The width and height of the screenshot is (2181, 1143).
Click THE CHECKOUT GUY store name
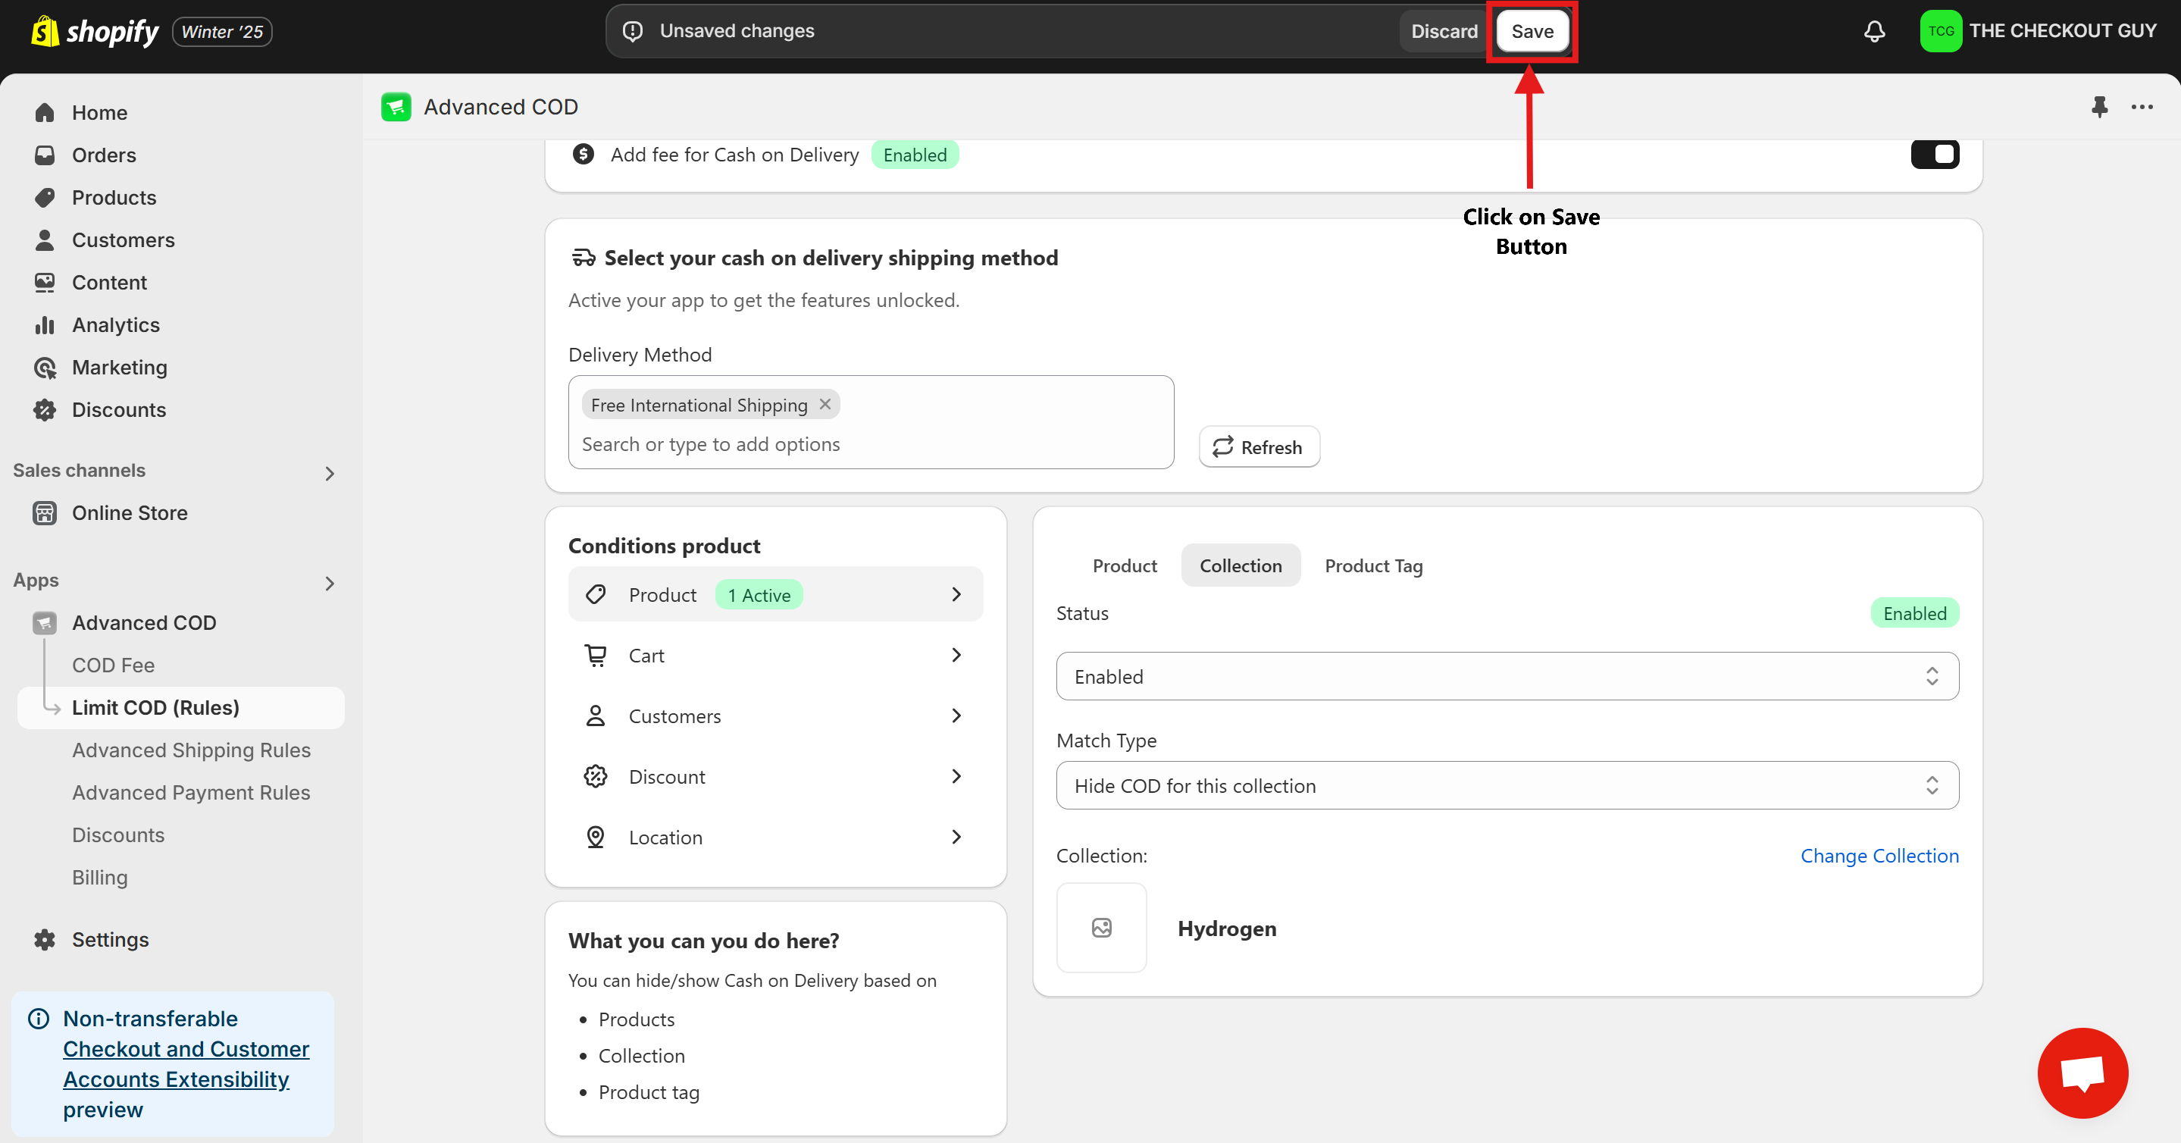[x=2063, y=31]
